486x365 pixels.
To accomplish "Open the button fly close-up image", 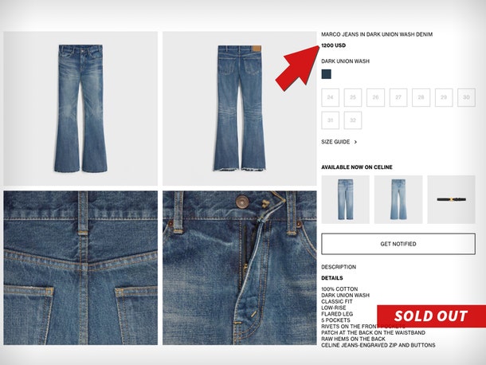I will pos(240,268).
